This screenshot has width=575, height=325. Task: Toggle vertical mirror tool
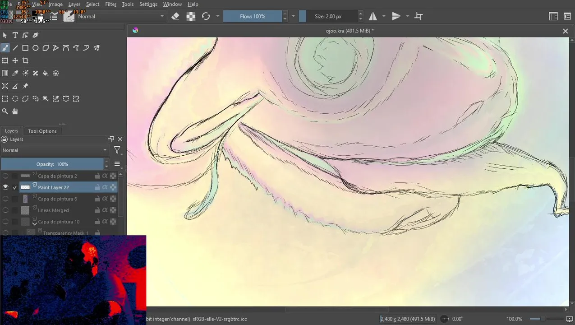tap(396, 16)
